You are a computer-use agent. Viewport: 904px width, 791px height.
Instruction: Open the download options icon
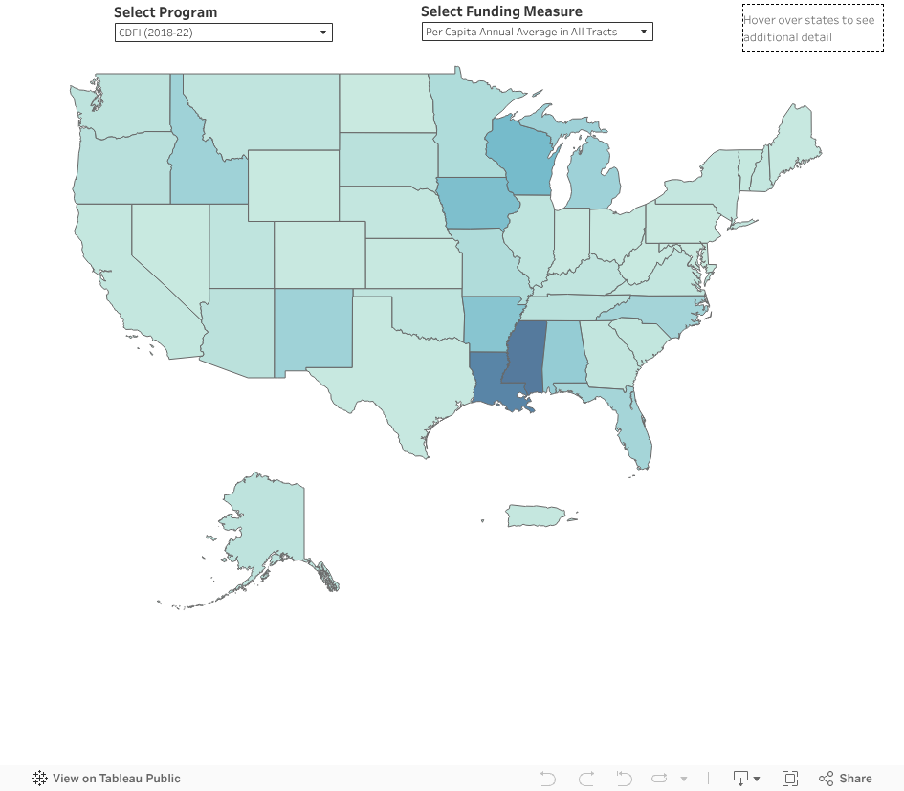[746, 779]
